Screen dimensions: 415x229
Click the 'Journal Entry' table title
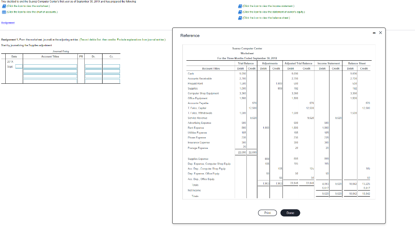[61, 51]
